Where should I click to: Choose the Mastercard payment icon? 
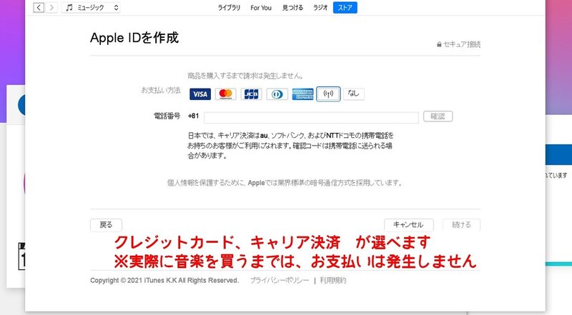tap(225, 94)
